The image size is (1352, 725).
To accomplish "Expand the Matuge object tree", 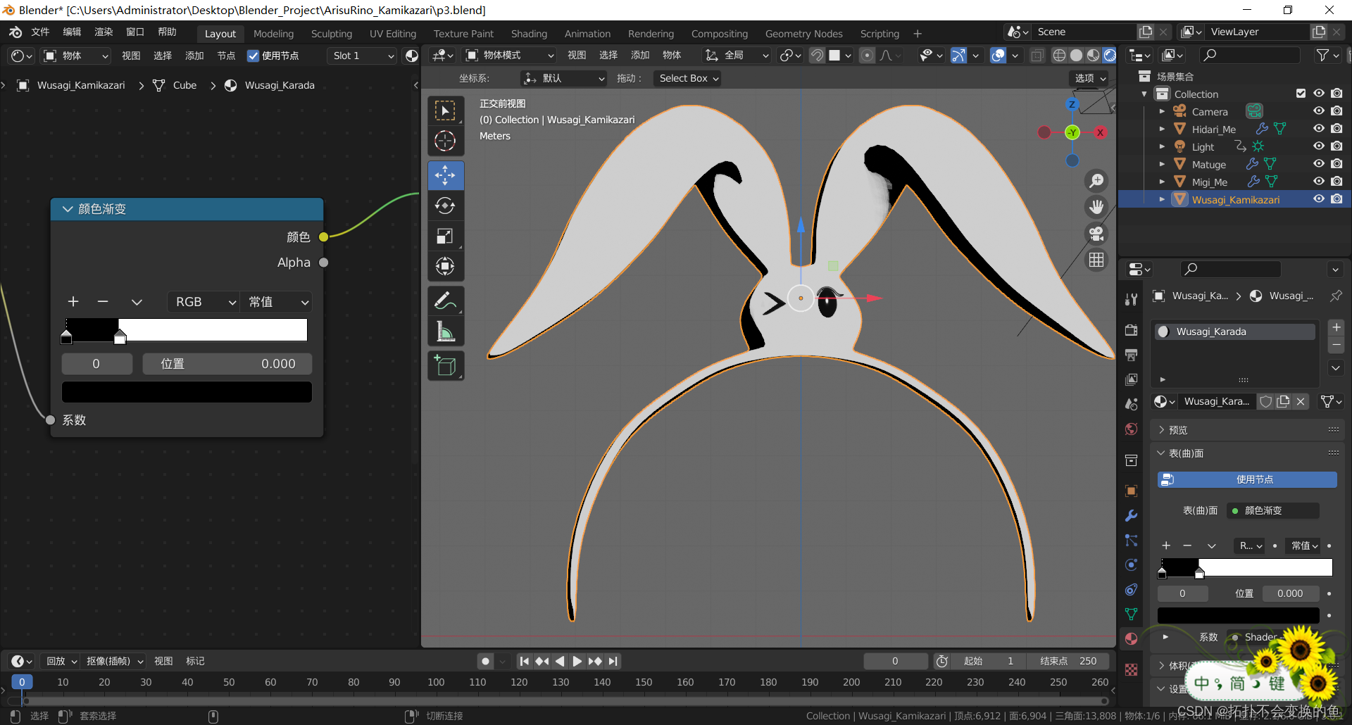I will [x=1162, y=164].
